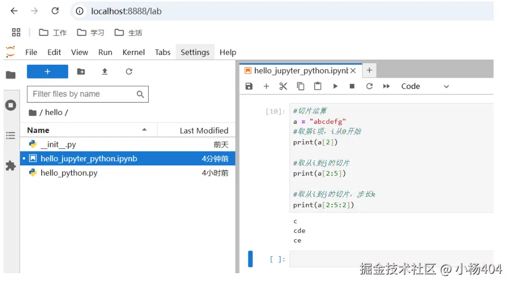Open the Settings menu
511x285 pixels.
[x=195, y=52]
